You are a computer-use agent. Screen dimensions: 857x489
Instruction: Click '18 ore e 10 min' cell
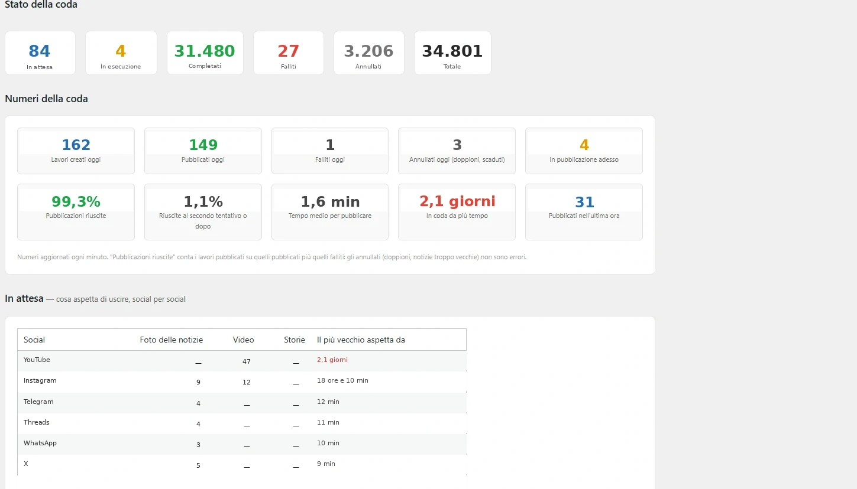click(x=342, y=380)
